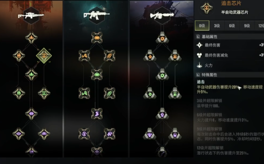Select green claw-marks chip in middle column
264x164 pixels.
pos(109,93)
